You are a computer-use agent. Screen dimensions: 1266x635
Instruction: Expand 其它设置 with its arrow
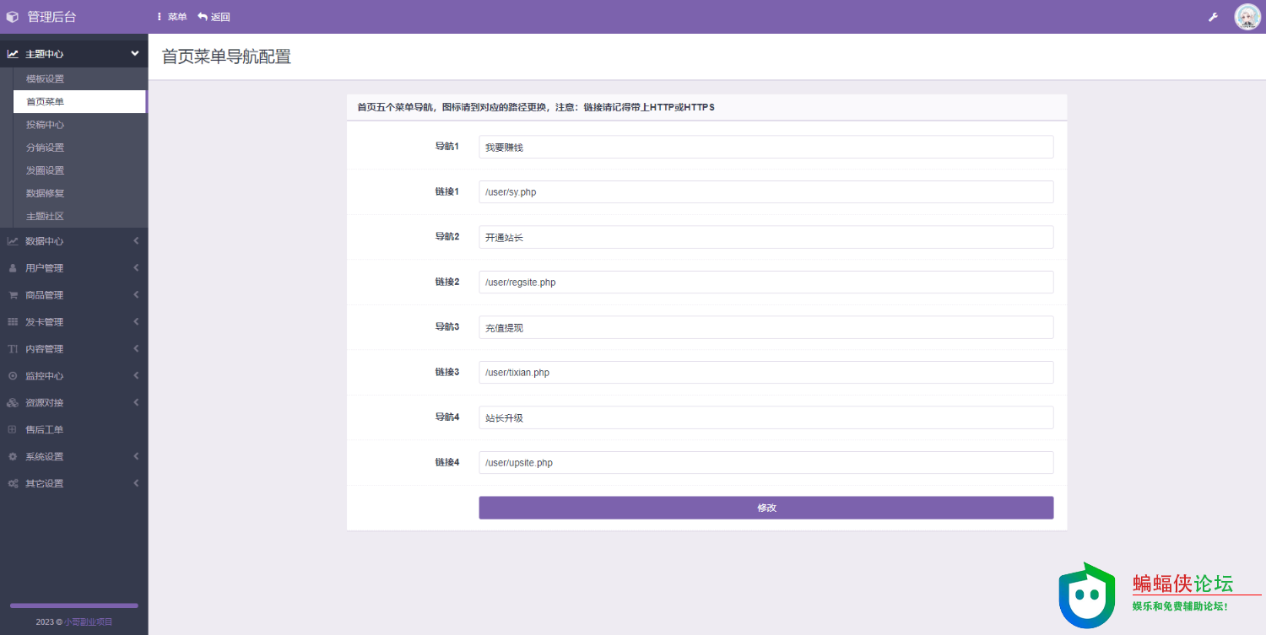click(x=136, y=484)
